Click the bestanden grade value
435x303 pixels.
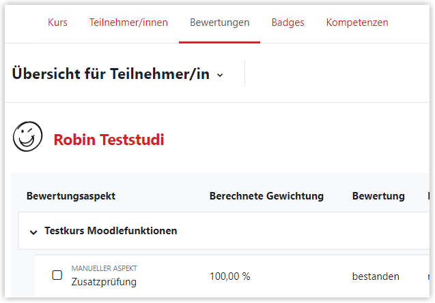tap(376, 276)
